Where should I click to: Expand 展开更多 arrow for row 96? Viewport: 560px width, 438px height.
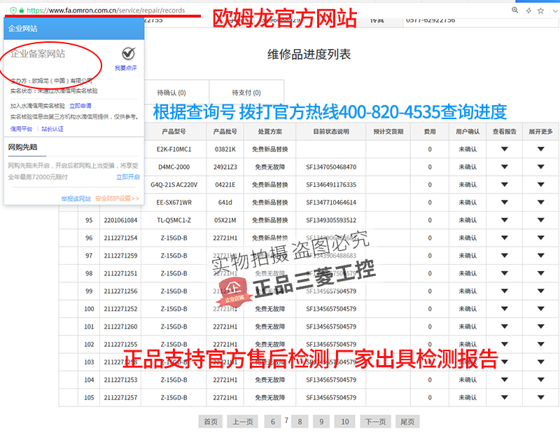pyautogui.click(x=540, y=238)
